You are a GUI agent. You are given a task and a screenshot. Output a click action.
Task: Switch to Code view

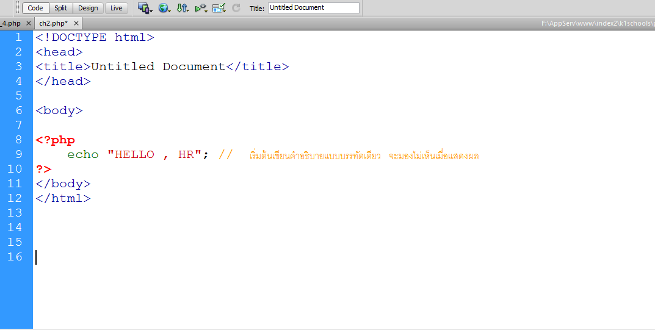pos(35,8)
